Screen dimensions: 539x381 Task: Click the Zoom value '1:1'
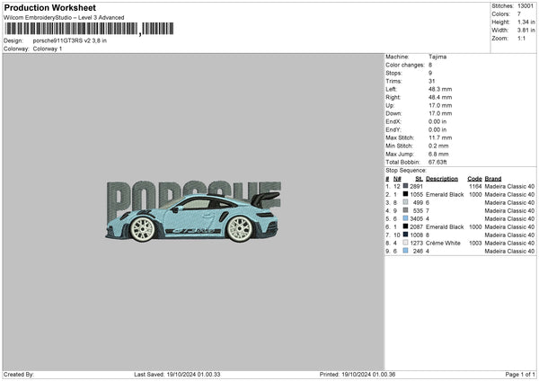[521, 38]
